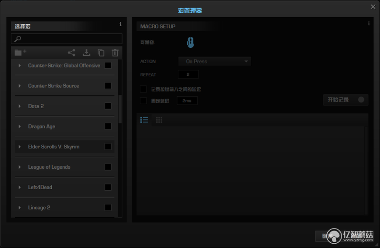380x248 pixels.
Task: Check the Lineage 2 checkbox
Action: [108, 208]
